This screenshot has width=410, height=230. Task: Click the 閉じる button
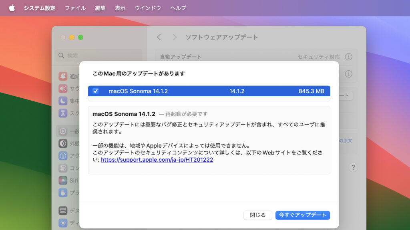coord(257,215)
